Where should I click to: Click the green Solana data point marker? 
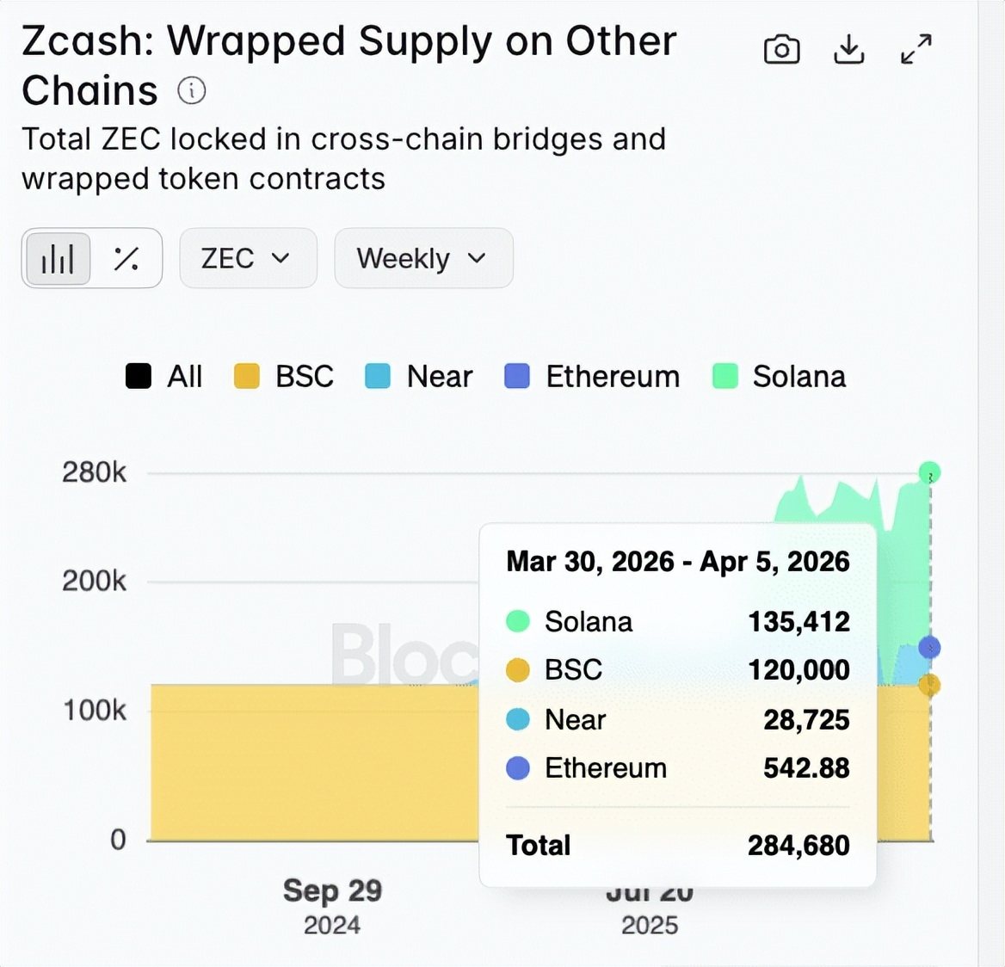pos(929,472)
